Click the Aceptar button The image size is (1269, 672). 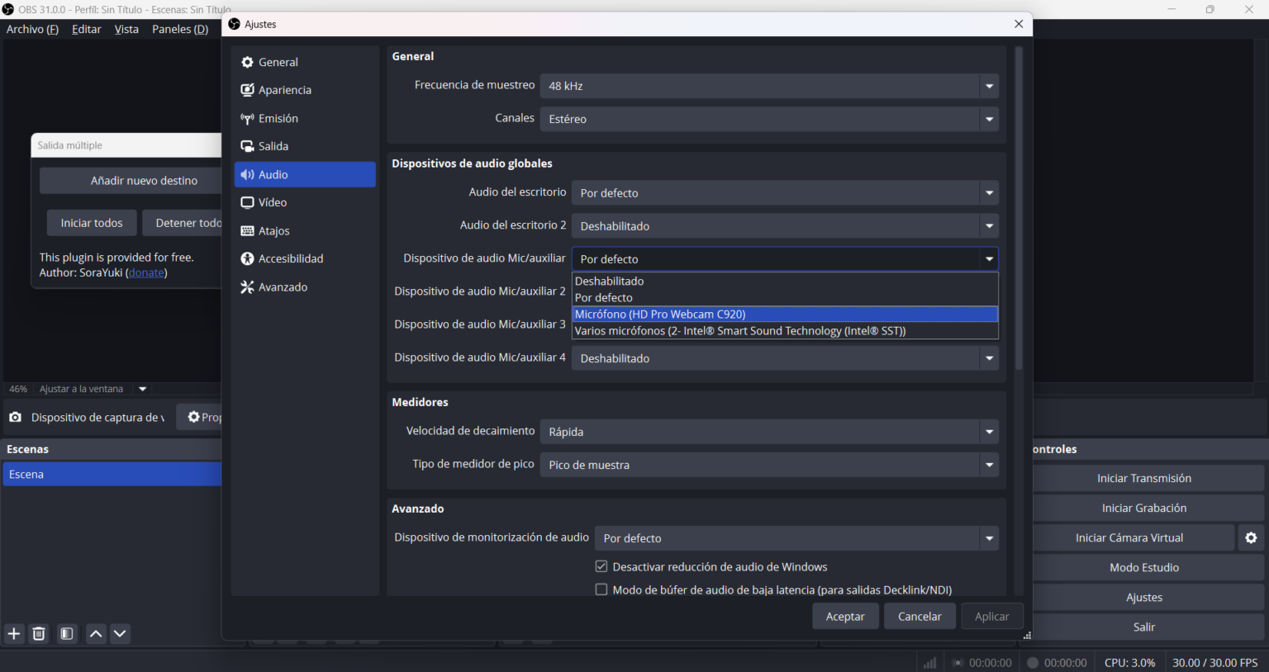pos(845,617)
